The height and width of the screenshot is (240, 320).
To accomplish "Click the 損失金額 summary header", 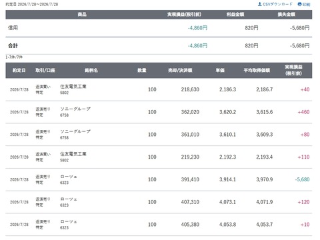I will click(x=287, y=15).
